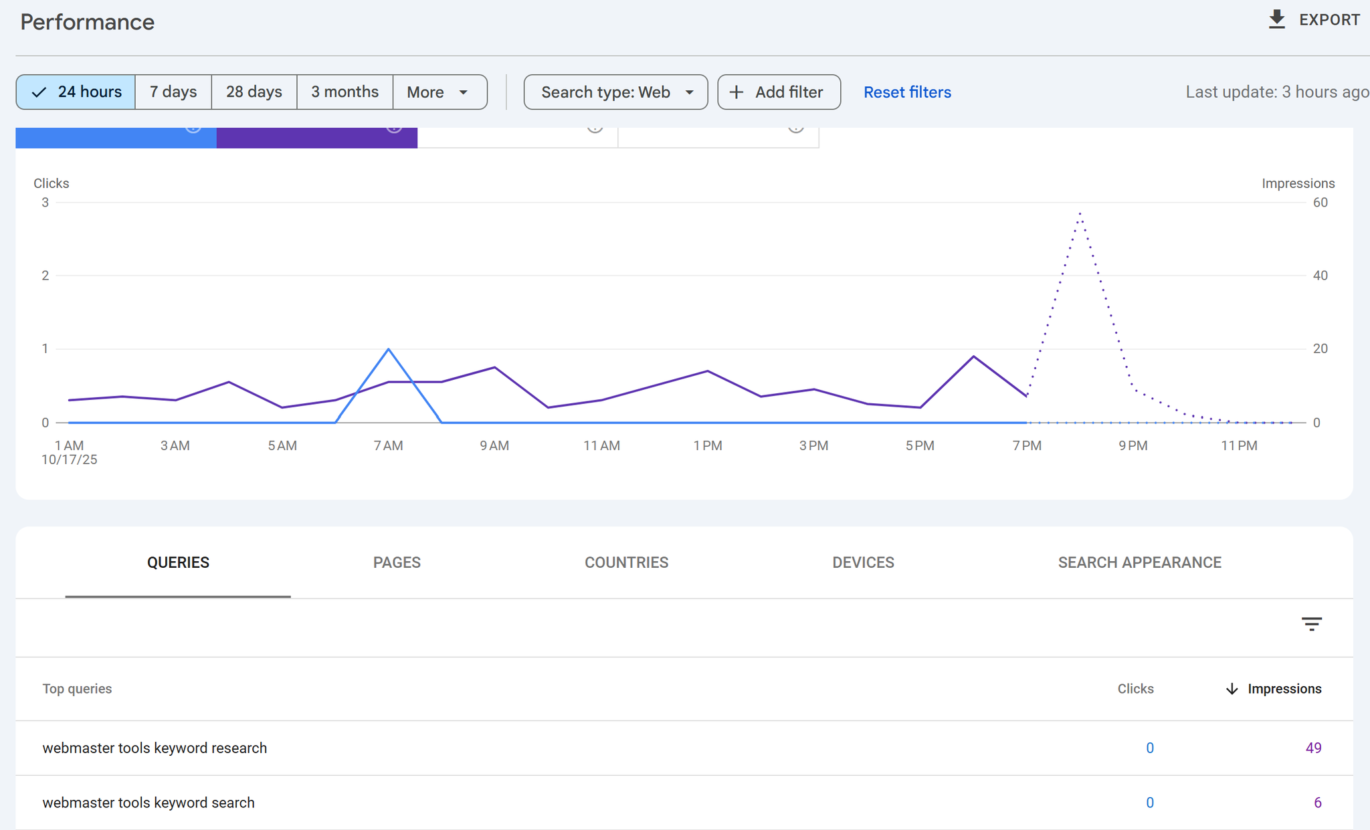Screen dimensions: 1370x830
Task: Select the Devices tab
Action: (x=863, y=562)
